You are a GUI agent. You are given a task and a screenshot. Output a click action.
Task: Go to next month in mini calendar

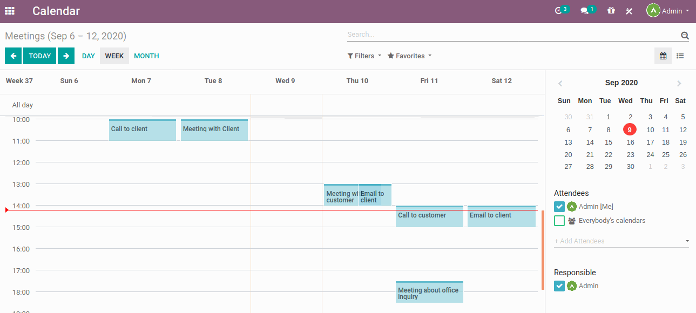(679, 83)
